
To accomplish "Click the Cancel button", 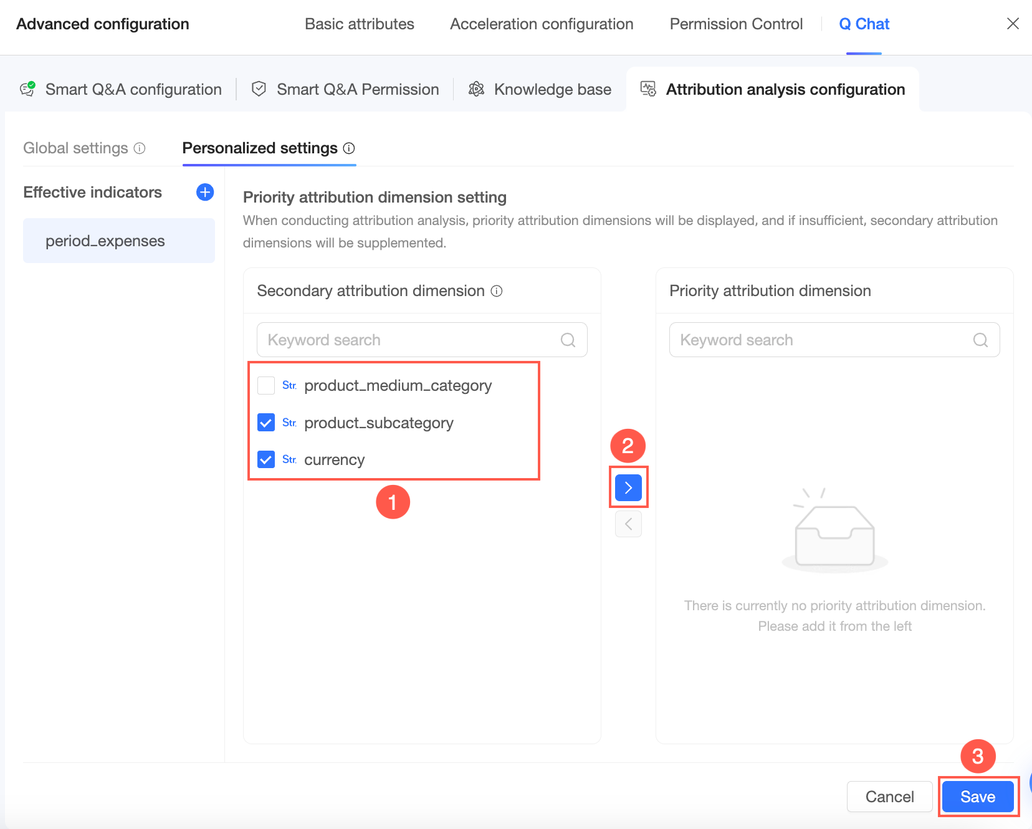I will point(889,797).
